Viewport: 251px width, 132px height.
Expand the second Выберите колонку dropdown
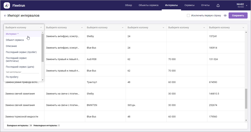[82, 28]
